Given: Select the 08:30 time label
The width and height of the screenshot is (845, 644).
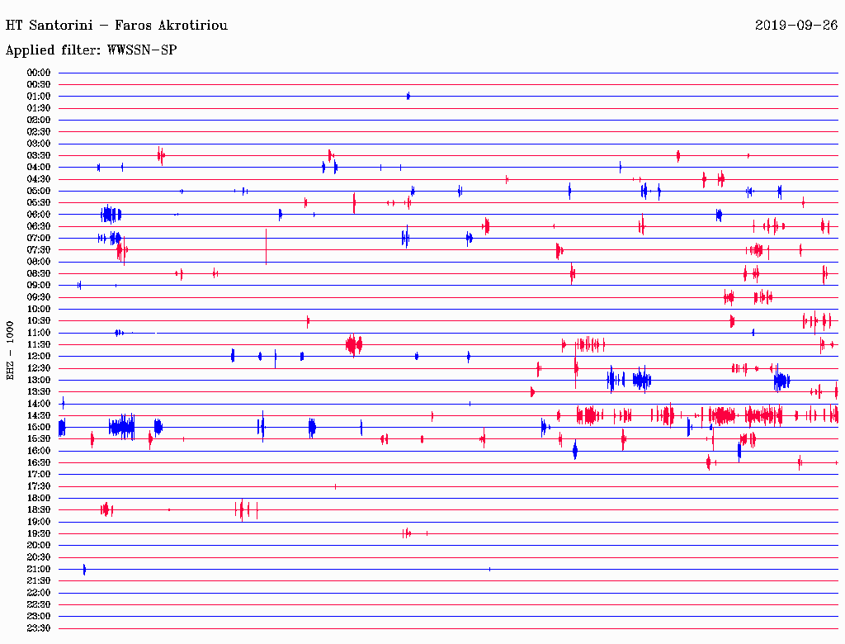Looking at the screenshot, I should tap(39, 274).
